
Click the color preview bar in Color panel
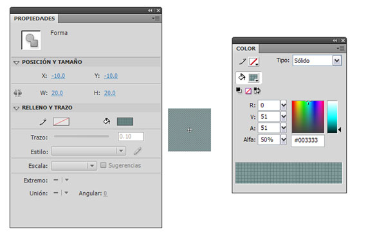pyautogui.click(x=288, y=173)
